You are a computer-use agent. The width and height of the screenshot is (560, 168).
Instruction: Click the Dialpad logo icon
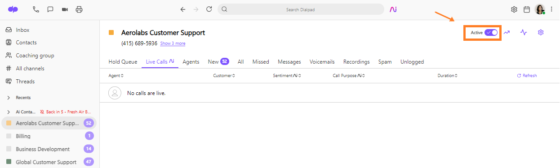point(13,9)
